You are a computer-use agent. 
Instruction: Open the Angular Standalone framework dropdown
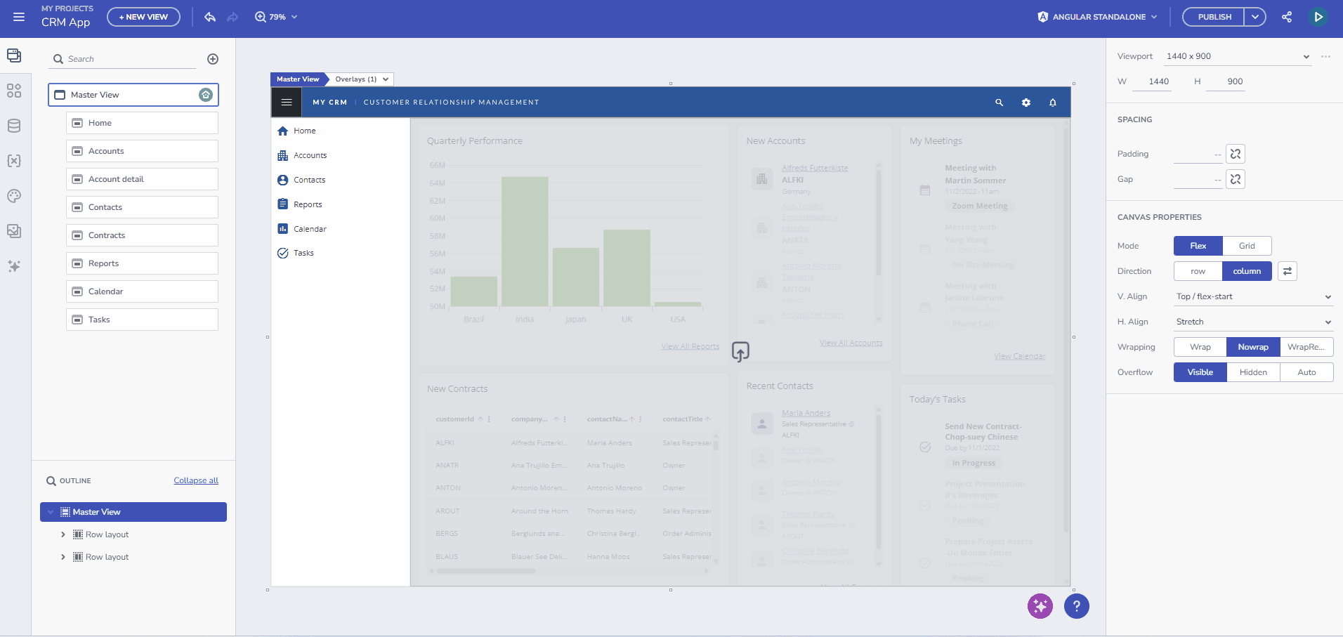(1097, 17)
